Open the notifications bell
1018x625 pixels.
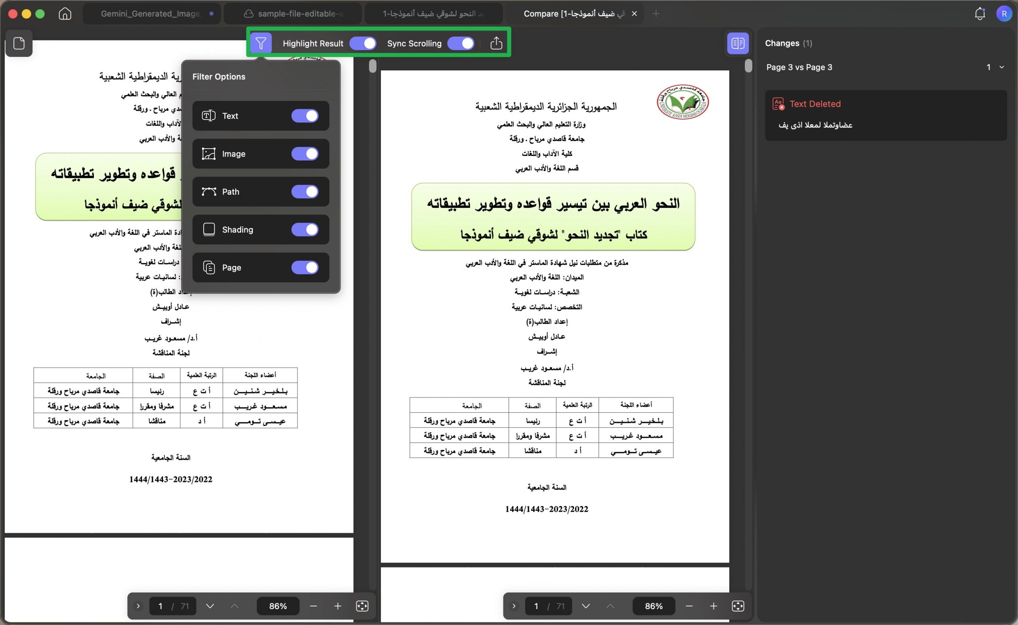click(980, 14)
